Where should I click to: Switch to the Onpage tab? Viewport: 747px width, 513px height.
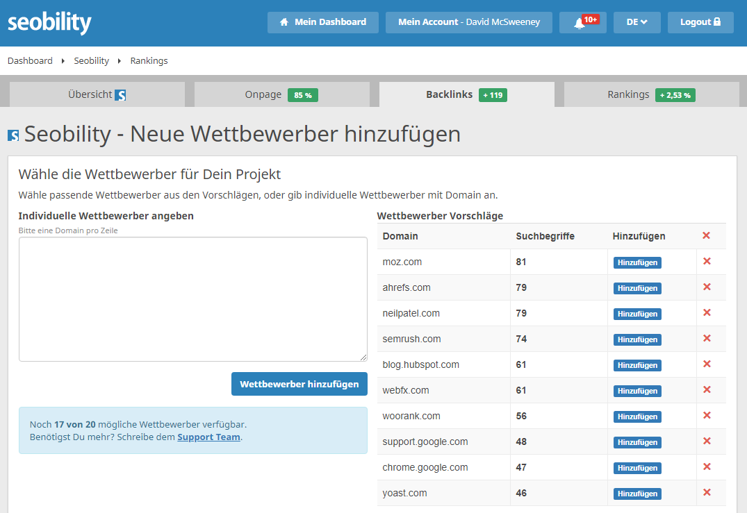[x=282, y=94]
